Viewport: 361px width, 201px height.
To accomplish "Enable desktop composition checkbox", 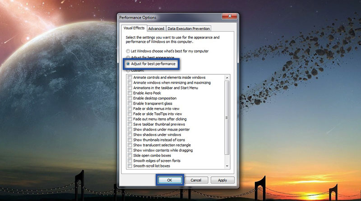I will pos(130,98).
